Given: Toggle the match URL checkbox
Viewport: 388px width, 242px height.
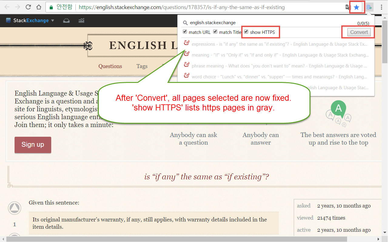Looking at the screenshot, I should tap(185, 31).
